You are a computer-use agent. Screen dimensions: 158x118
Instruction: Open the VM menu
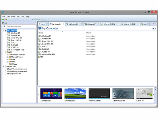tap(18, 17)
